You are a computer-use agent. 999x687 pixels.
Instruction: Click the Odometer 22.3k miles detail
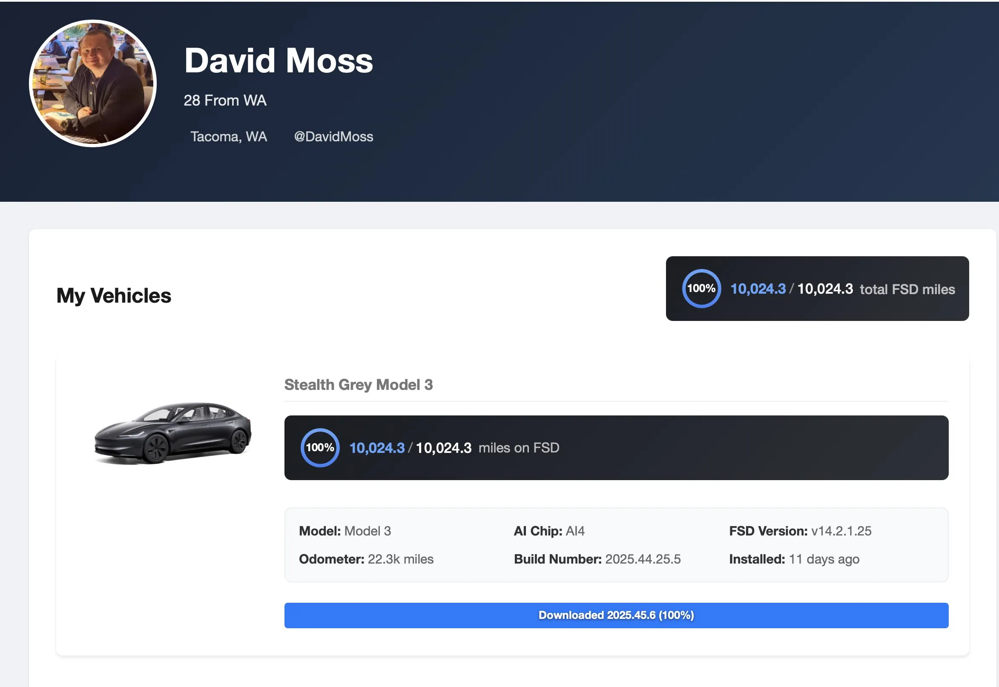click(366, 559)
